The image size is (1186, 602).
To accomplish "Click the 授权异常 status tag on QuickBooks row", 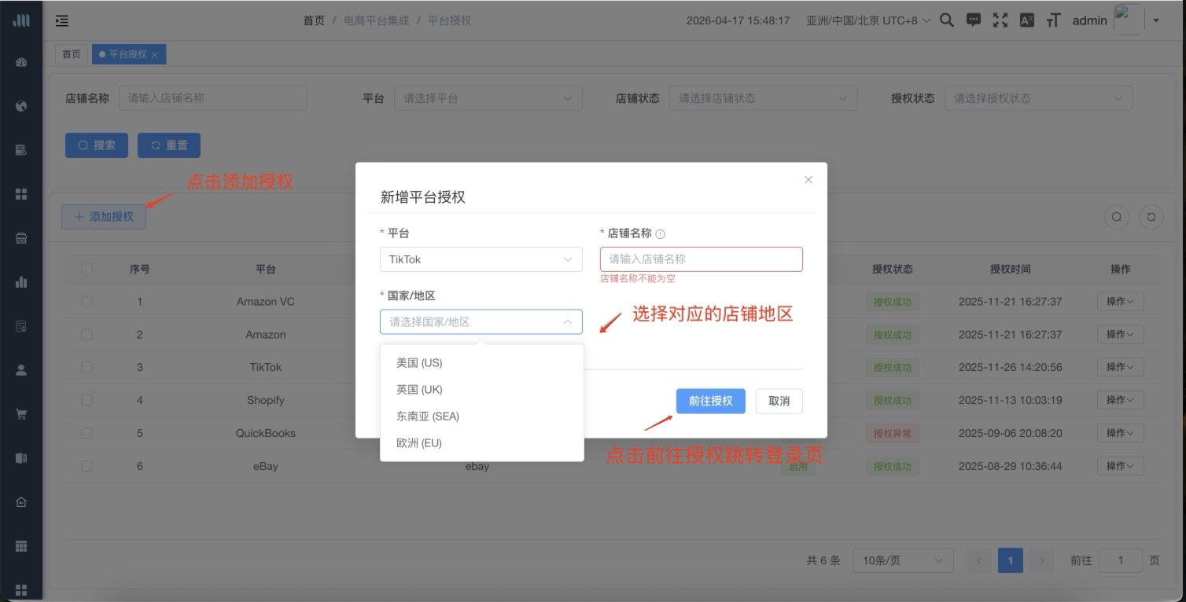I will pos(893,433).
